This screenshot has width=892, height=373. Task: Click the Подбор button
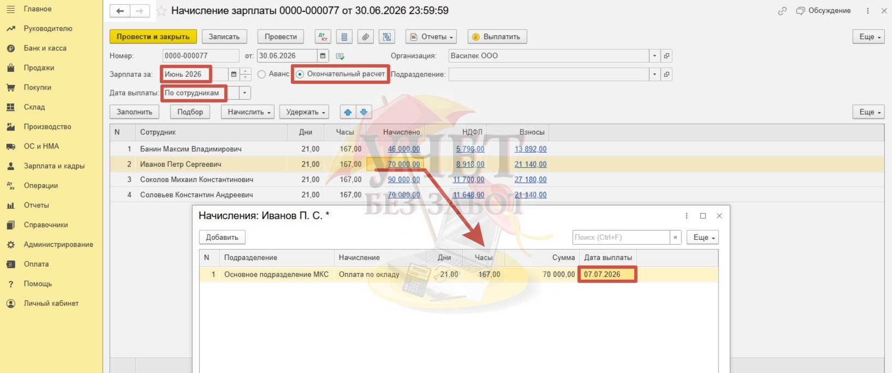click(190, 112)
